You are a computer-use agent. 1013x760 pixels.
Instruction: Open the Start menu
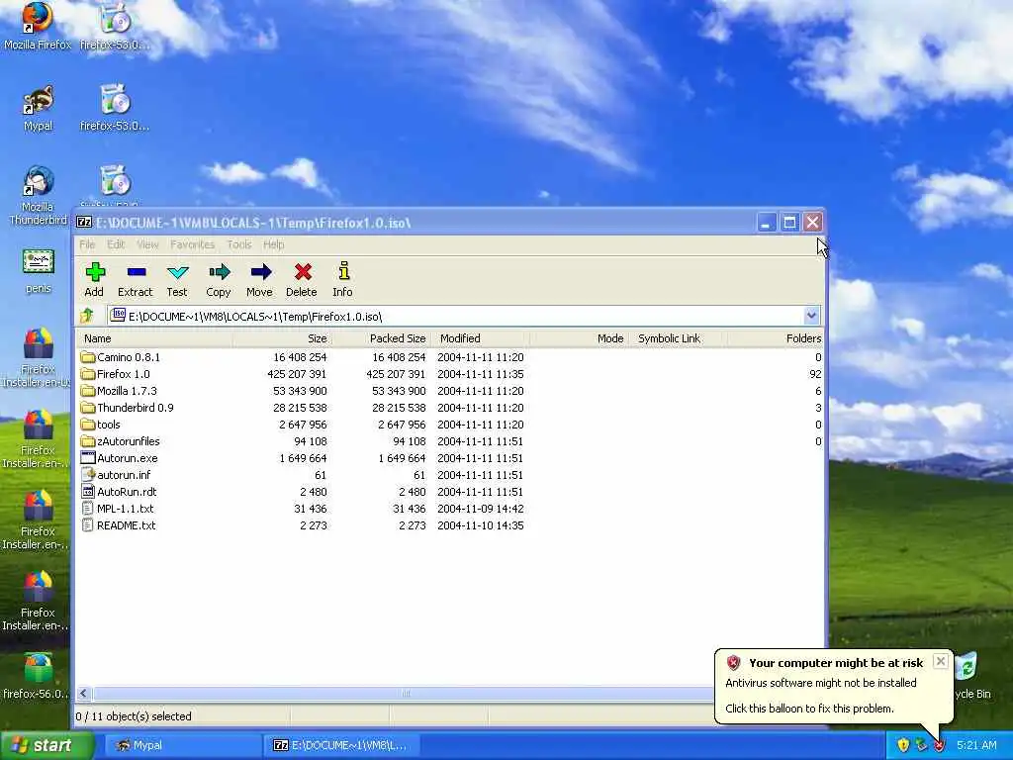(46, 745)
